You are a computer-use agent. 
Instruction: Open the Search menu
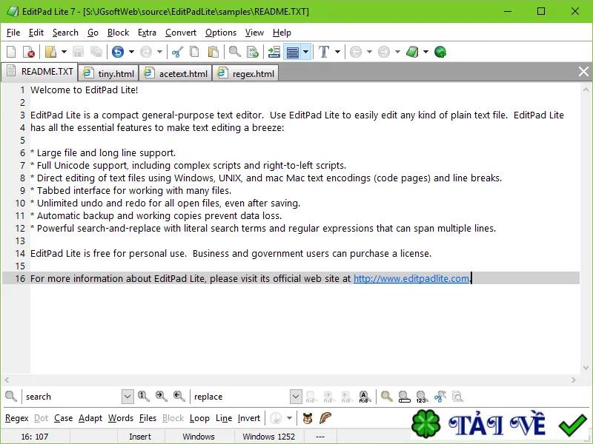[65, 33]
